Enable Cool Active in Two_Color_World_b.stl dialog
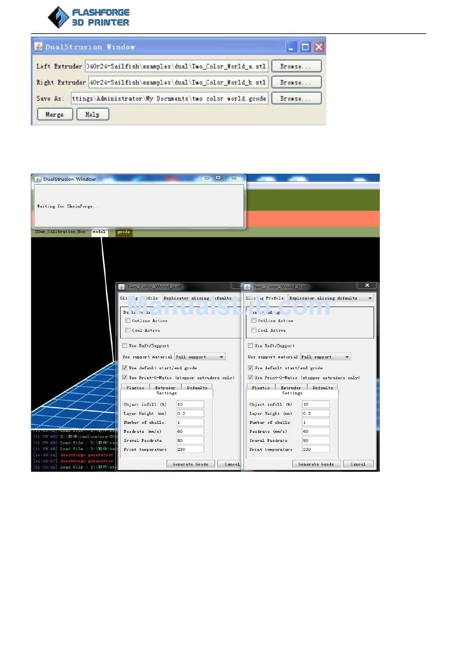Image resolution: width=451 pixels, height=663 pixels. tap(254, 330)
